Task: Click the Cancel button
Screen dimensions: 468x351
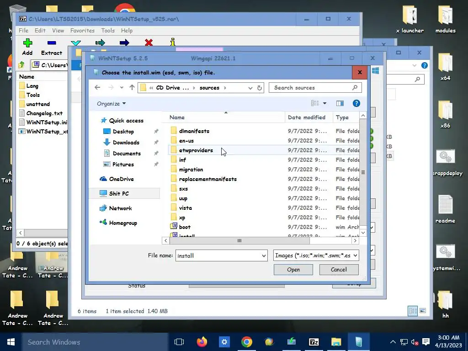Action: pyautogui.click(x=339, y=270)
